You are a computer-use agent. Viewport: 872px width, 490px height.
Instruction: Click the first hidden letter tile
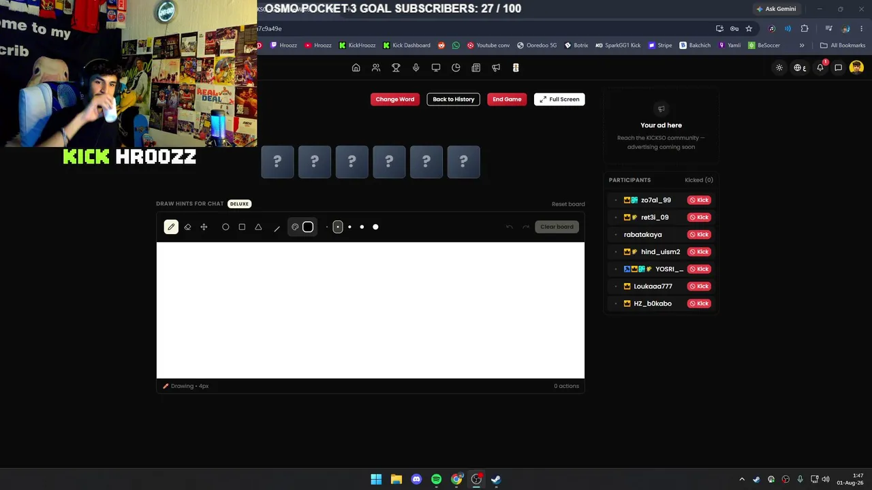pyautogui.click(x=277, y=162)
